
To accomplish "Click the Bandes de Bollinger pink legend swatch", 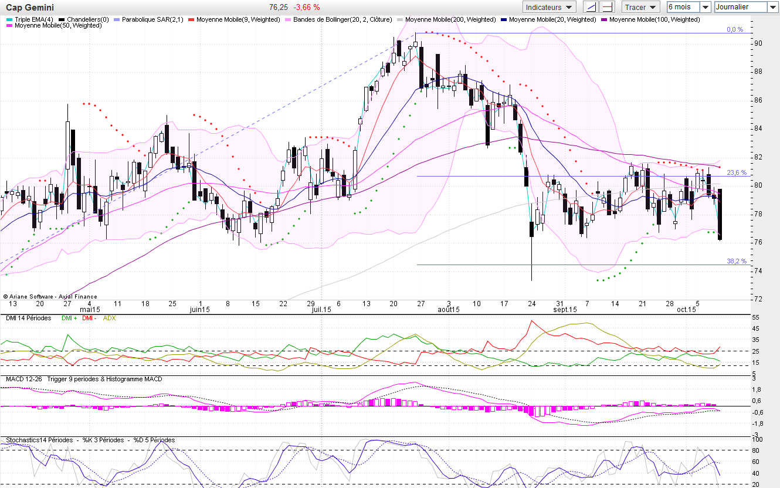I will click(x=288, y=19).
